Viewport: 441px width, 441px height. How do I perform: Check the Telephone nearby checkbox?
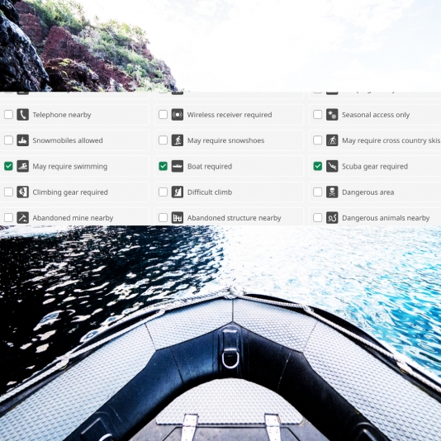(8, 115)
